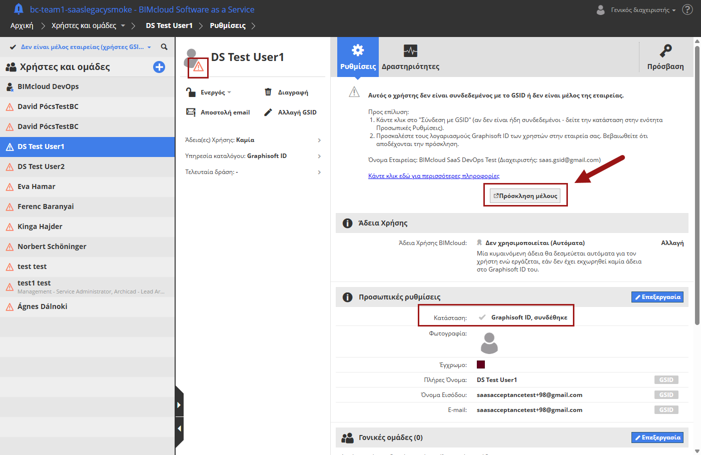Click the user icon in the top bar
This screenshot has width=701, height=455.
click(600, 9)
